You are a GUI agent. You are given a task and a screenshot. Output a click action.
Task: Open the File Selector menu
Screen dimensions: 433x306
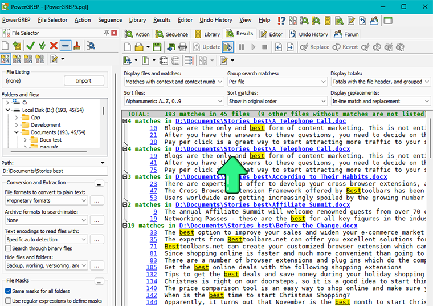[52, 20]
